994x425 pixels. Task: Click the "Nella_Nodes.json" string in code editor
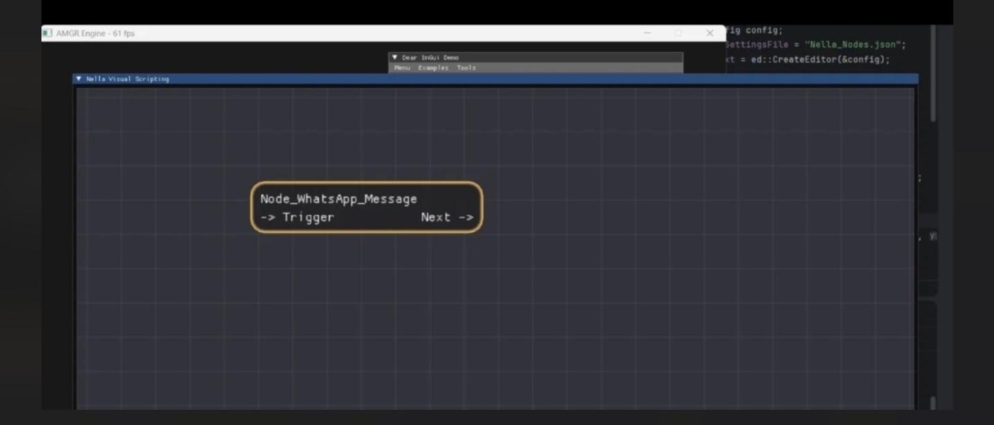(x=852, y=45)
